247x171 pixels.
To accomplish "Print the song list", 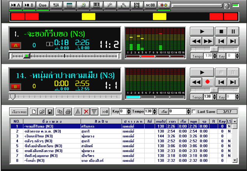I will coord(68,112).
